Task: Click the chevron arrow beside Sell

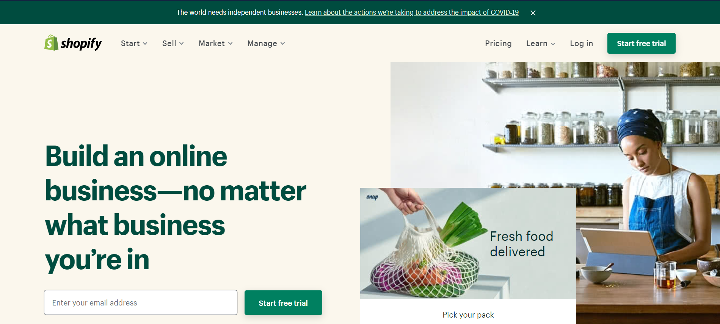Action: click(181, 43)
